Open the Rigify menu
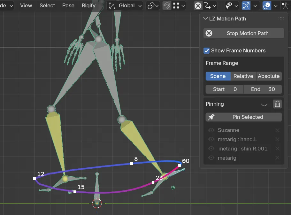 pos(88,5)
